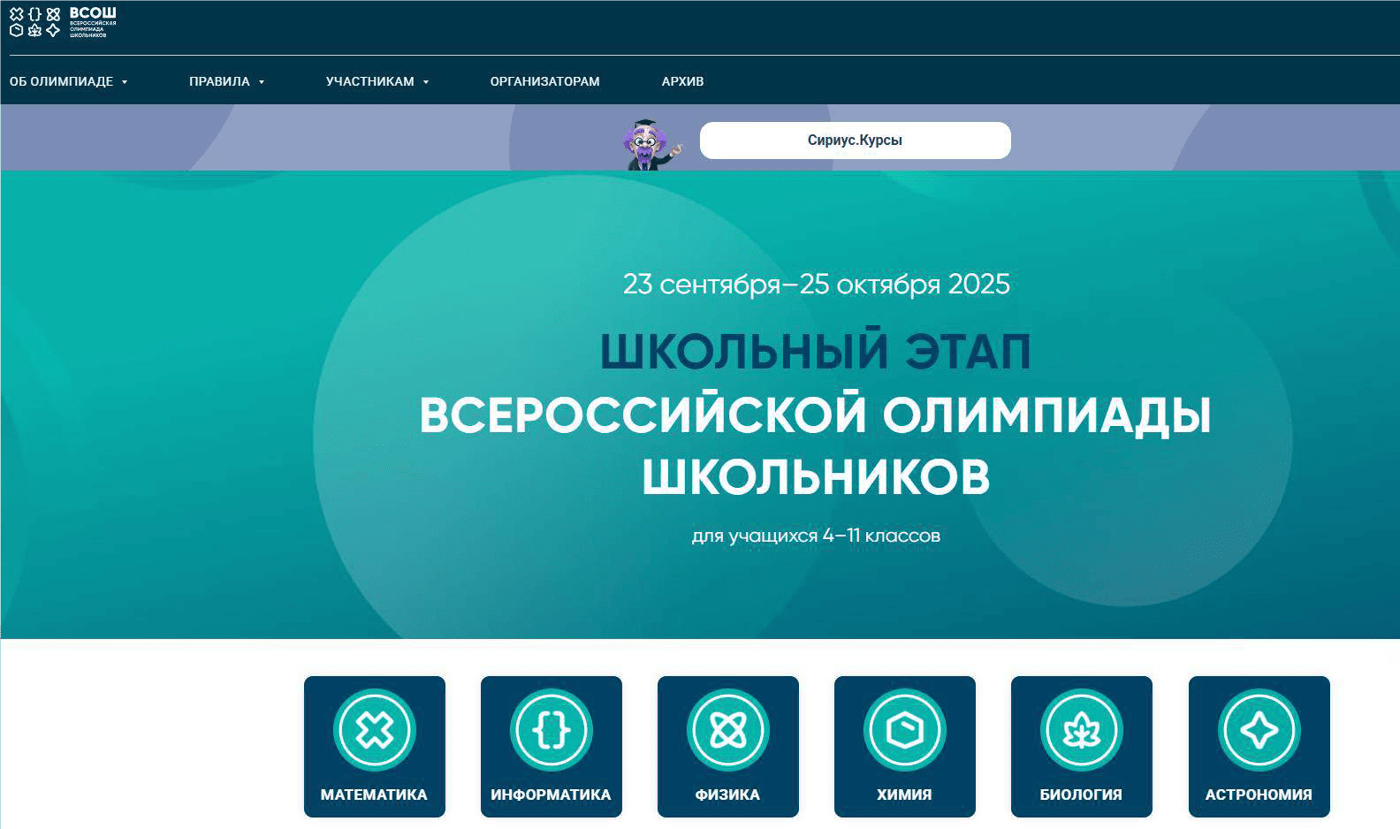Click the Школьный этап banner heading

pos(815,351)
